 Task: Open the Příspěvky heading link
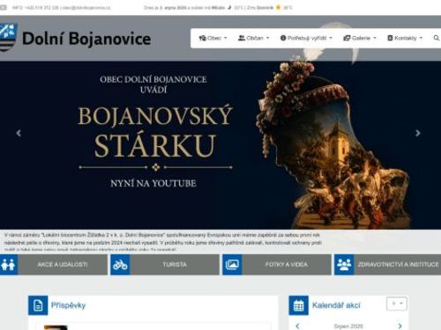pyautogui.click(x=68, y=305)
